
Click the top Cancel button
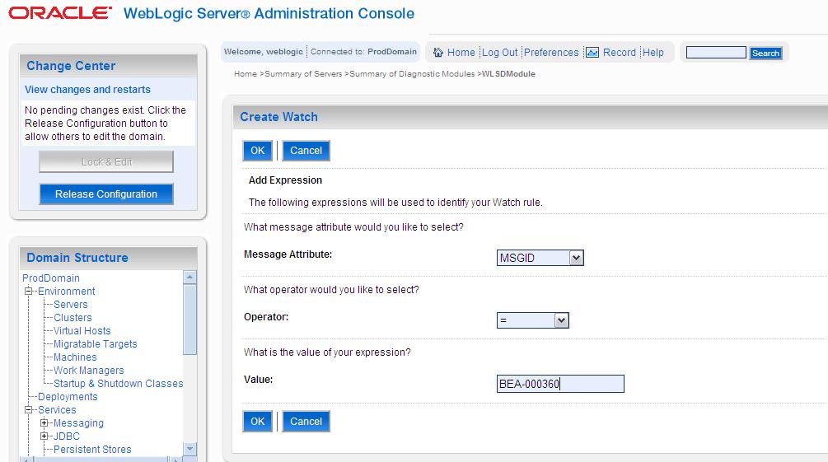point(306,151)
